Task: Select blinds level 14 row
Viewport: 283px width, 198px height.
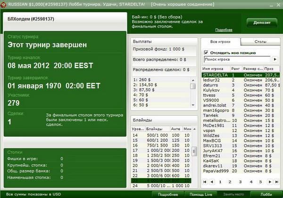Action: (x=161, y=135)
